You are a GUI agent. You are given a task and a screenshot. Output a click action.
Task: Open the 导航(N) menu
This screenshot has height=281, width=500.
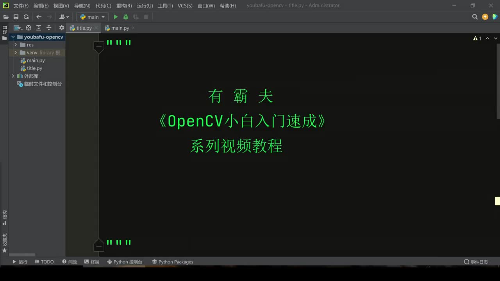82,5
